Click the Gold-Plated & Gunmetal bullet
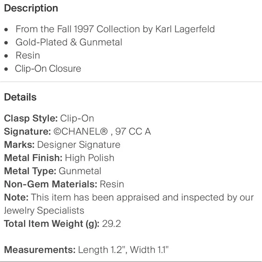 [69, 42]
